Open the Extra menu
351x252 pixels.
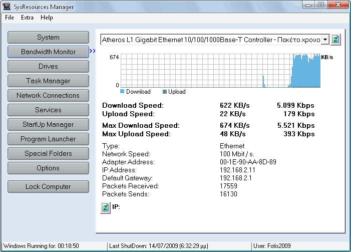[x=27, y=18]
